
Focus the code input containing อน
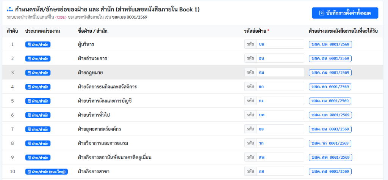click(x=280, y=58)
